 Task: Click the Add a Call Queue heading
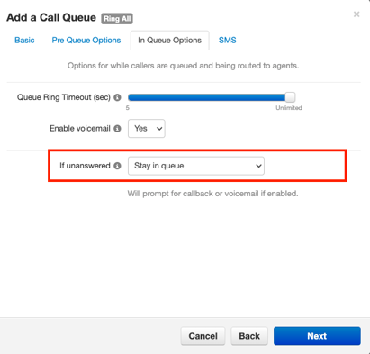[51, 17]
